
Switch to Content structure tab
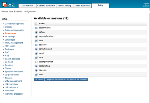(x=46, y=6)
